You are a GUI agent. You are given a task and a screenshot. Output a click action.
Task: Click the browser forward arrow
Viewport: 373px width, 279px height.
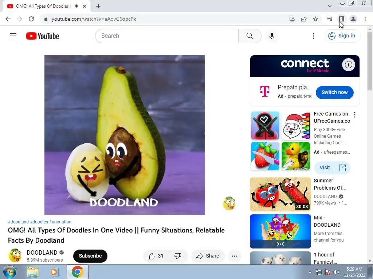coord(20,19)
